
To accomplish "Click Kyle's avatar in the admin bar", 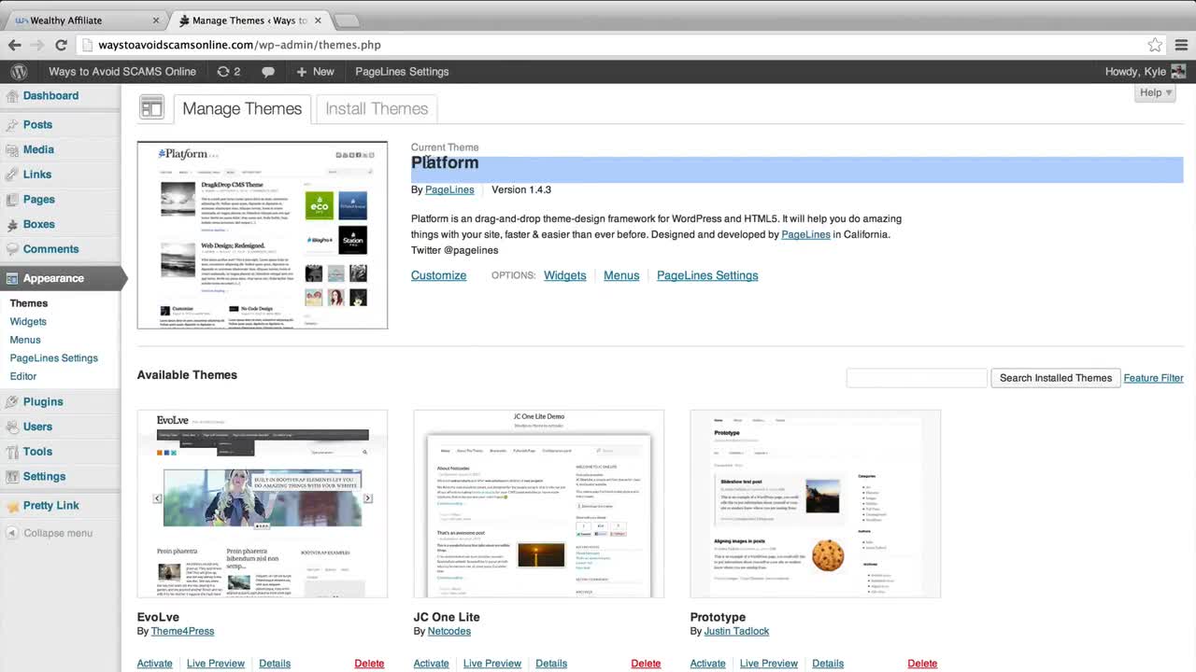I will 1178,71.
